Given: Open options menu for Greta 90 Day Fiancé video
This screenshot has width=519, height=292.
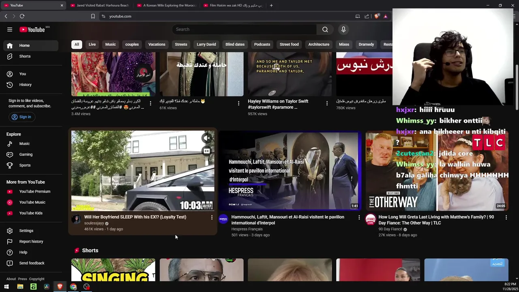Looking at the screenshot, I should pos(506,217).
